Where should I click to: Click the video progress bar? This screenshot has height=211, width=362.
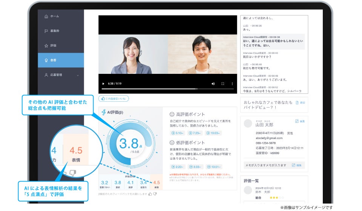pos(167,89)
